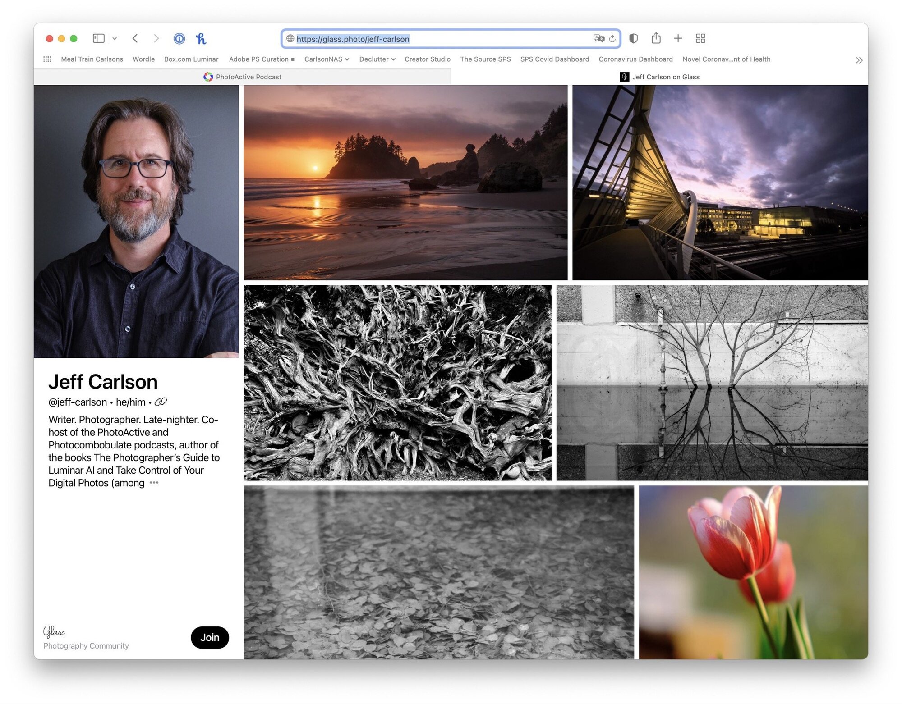Show more bookmarks with the double chevron
Viewport: 902px width, 704px height.
click(859, 60)
